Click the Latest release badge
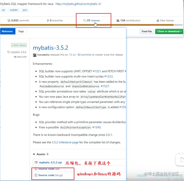The height and width of the screenshot is (181, 184). coord(19,45)
